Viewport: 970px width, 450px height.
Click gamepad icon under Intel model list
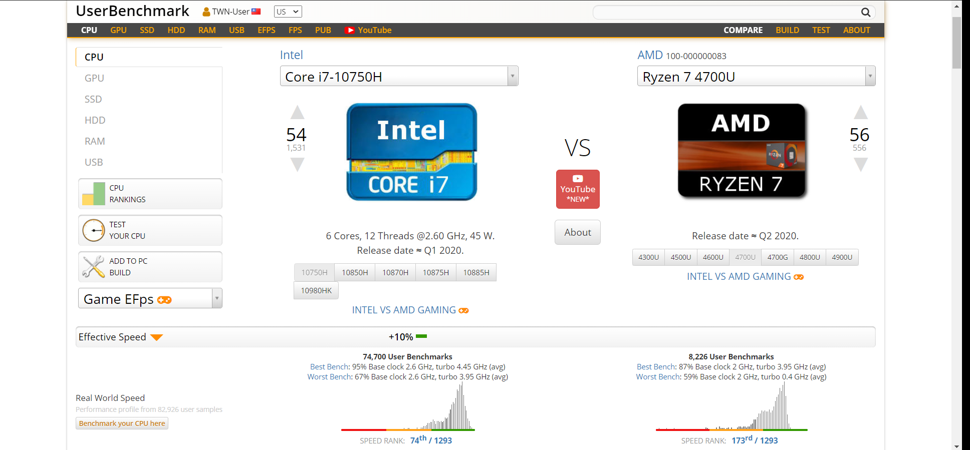click(463, 311)
